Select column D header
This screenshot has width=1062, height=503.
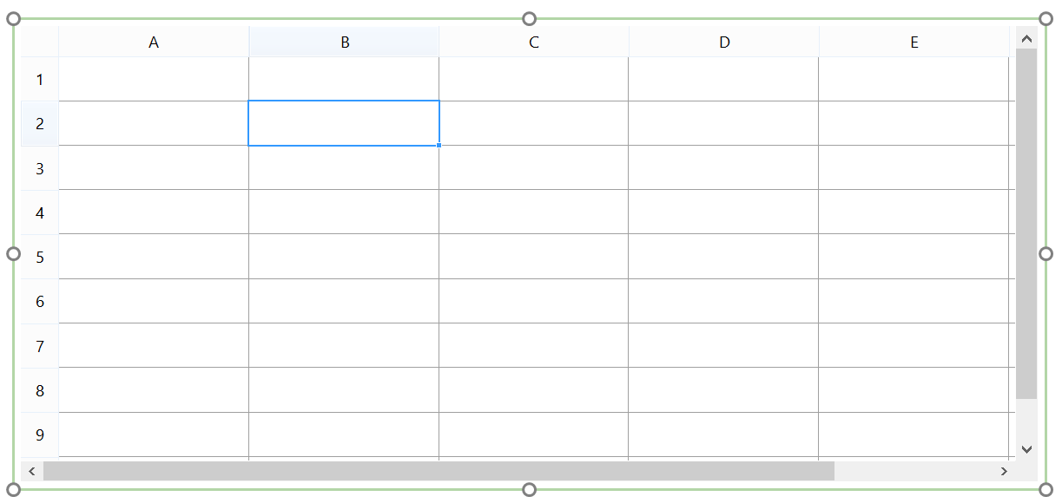click(724, 42)
